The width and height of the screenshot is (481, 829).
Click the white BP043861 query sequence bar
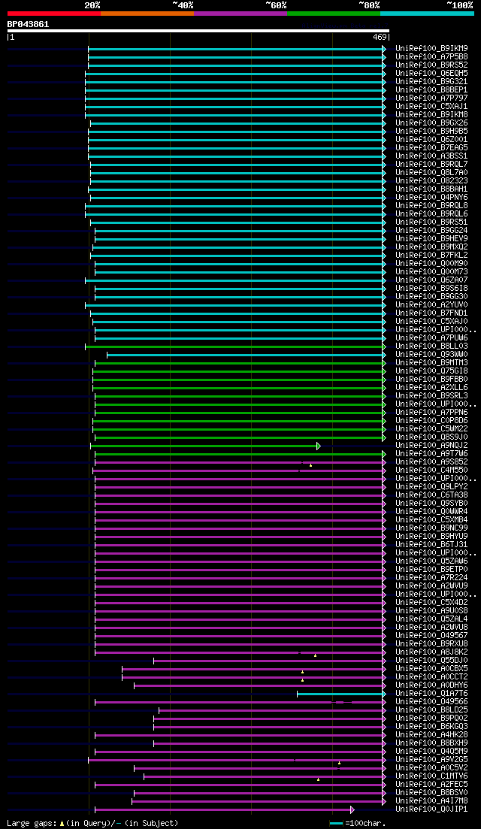tap(198, 31)
